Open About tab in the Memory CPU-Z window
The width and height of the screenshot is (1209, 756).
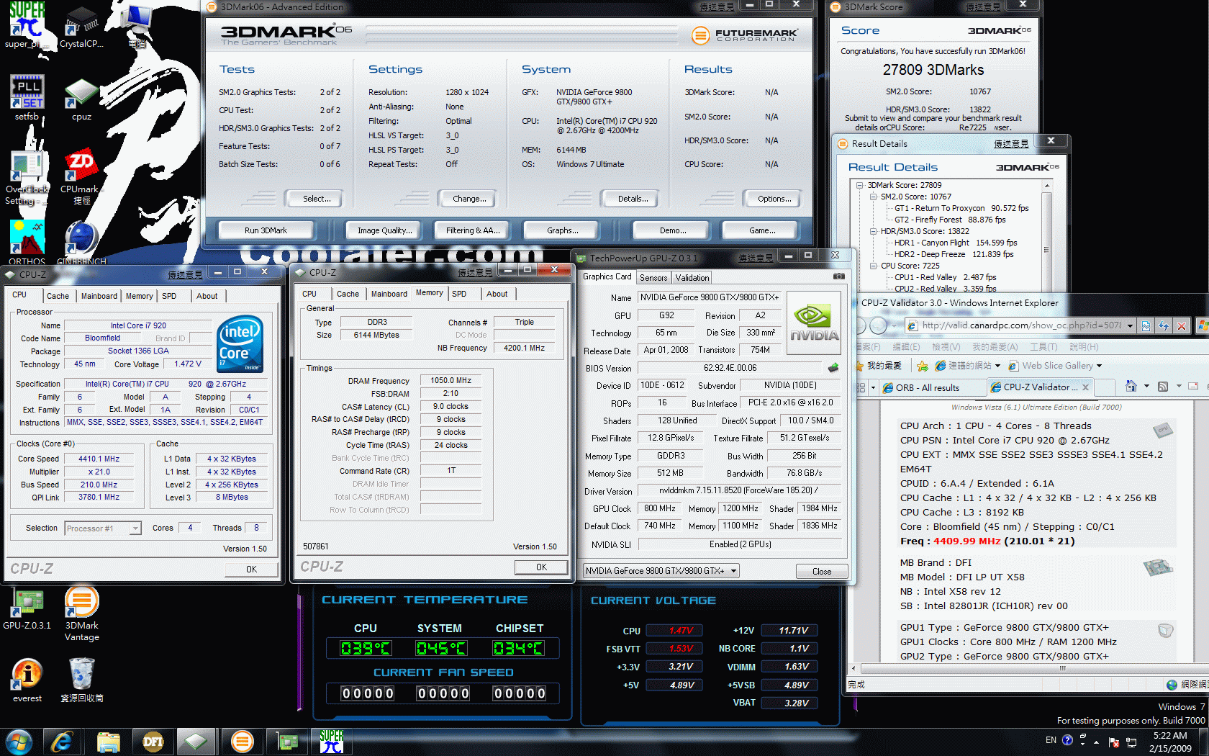497,294
